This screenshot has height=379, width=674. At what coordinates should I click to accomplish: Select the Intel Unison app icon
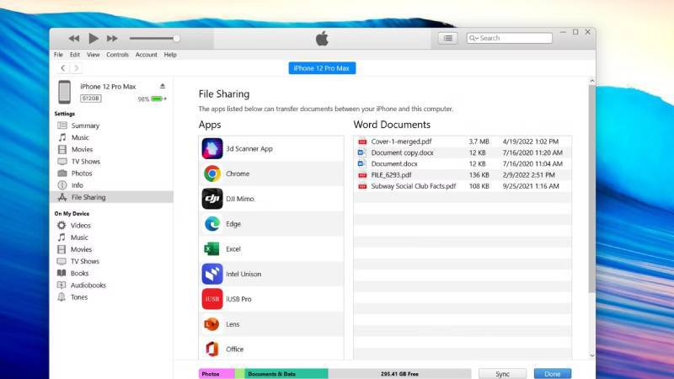point(212,274)
